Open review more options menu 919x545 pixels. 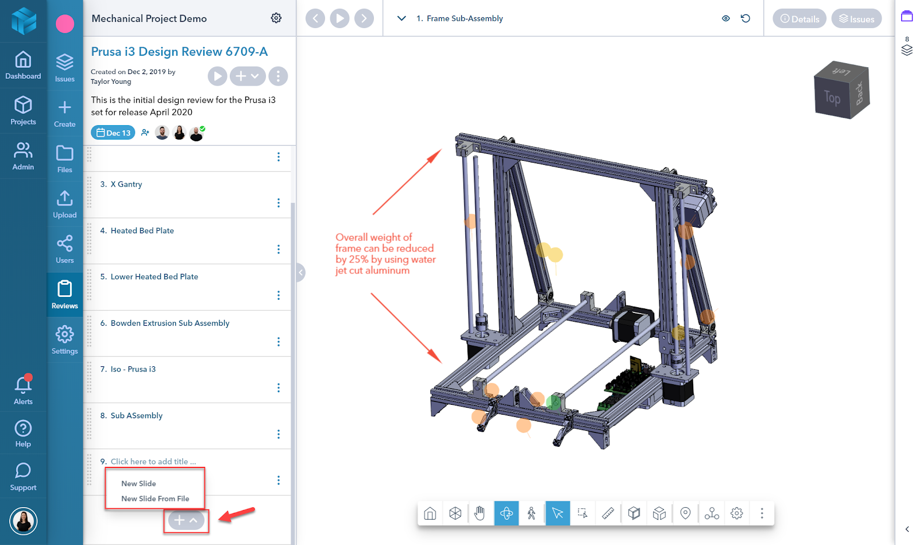pyautogui.click(x=278, y=76)
